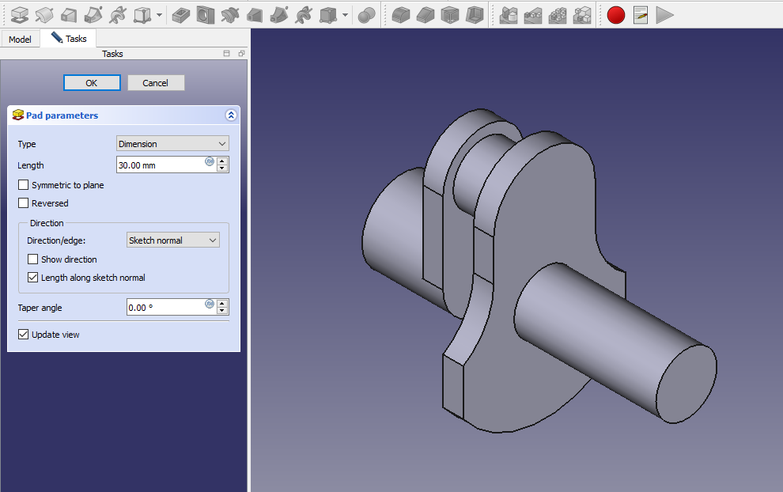Screen dimensions: 783x492
Task: Select the Tasks tab
Action: pos(69,39)
